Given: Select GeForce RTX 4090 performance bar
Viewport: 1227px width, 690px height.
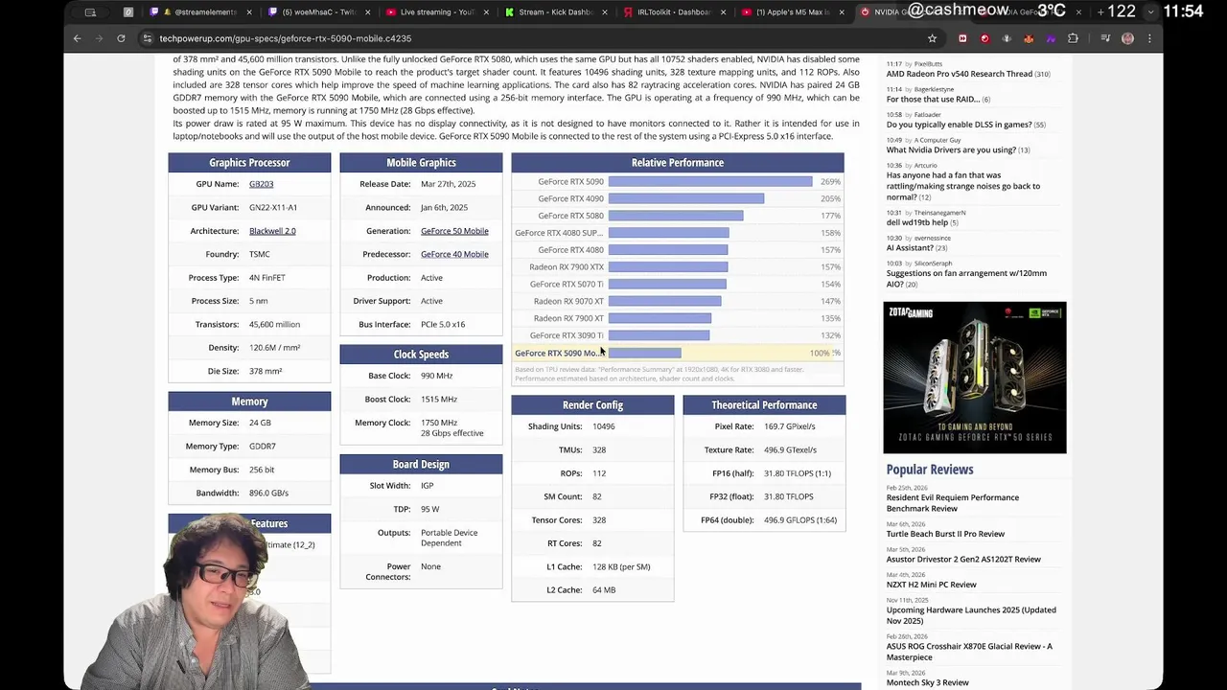Looking at the screenshot, I should pos(686,198).
